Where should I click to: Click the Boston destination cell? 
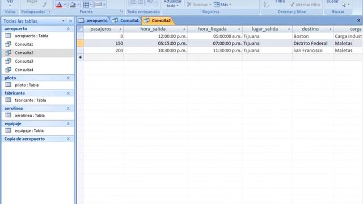(x=313, y=36)
